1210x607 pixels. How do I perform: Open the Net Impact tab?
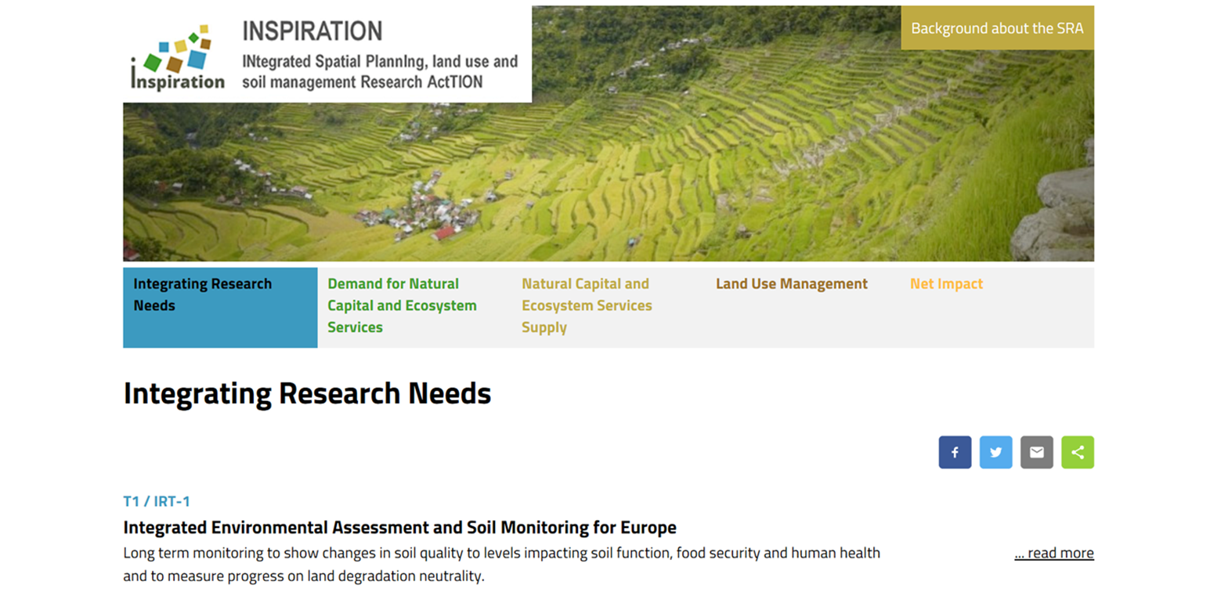pyautogui.click(x=946, y=284)
